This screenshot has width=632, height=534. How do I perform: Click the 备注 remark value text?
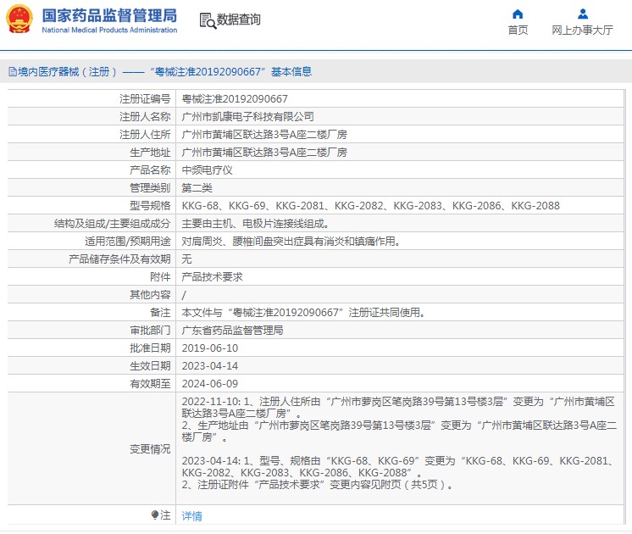tap(303, 313)
